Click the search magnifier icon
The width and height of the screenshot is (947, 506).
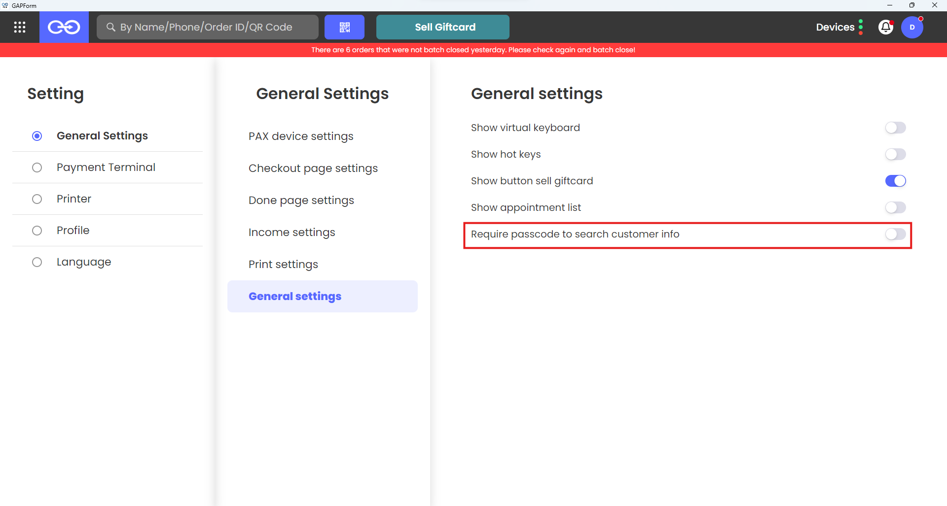[111, 27]
